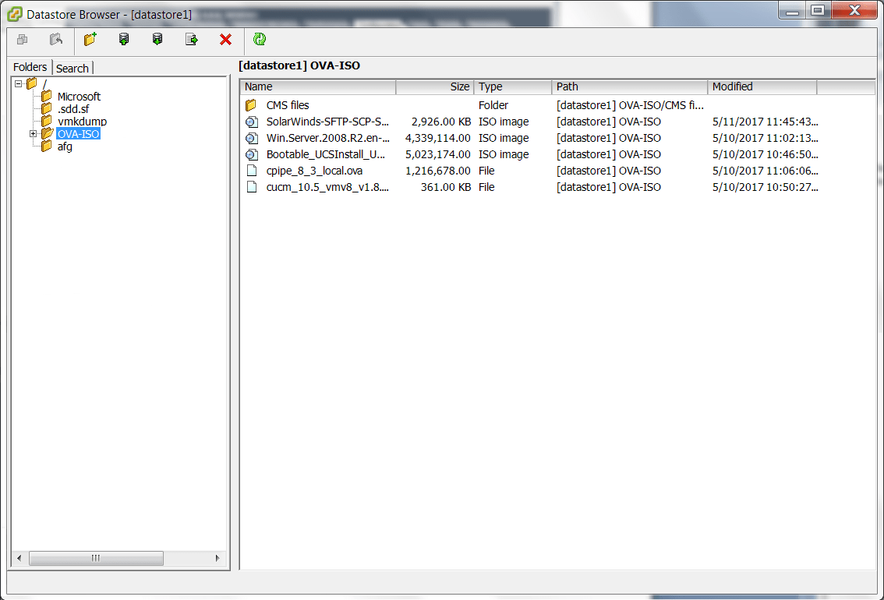
Task: Click upload files to datastore icon
Action: 124,39
